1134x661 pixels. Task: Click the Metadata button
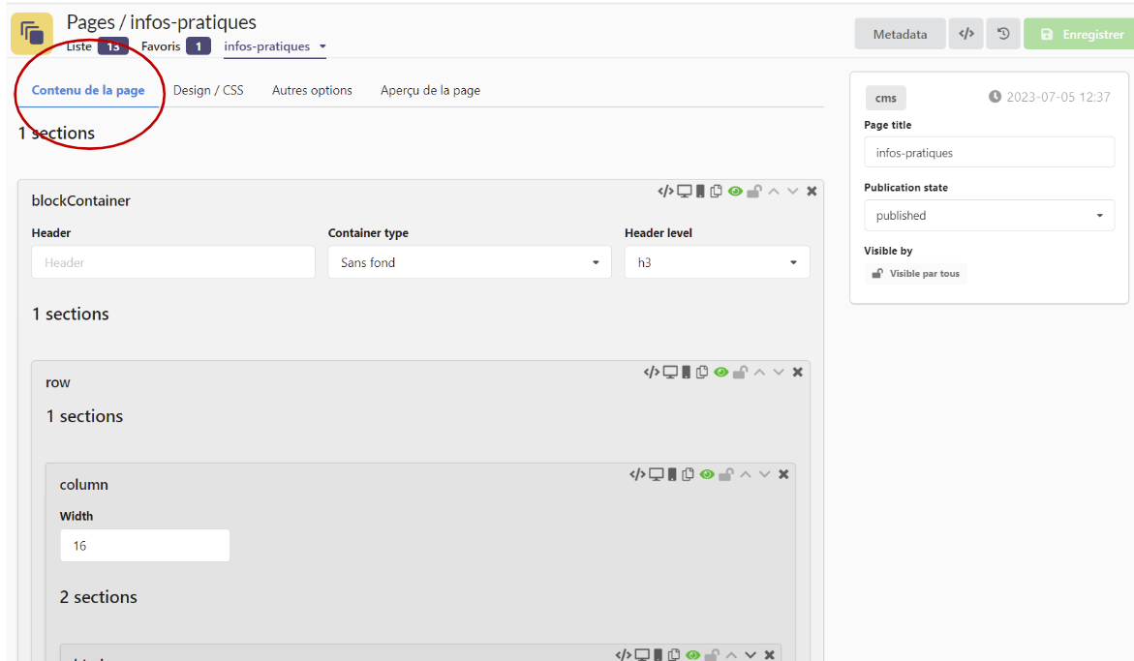click(x=900, y=34)
